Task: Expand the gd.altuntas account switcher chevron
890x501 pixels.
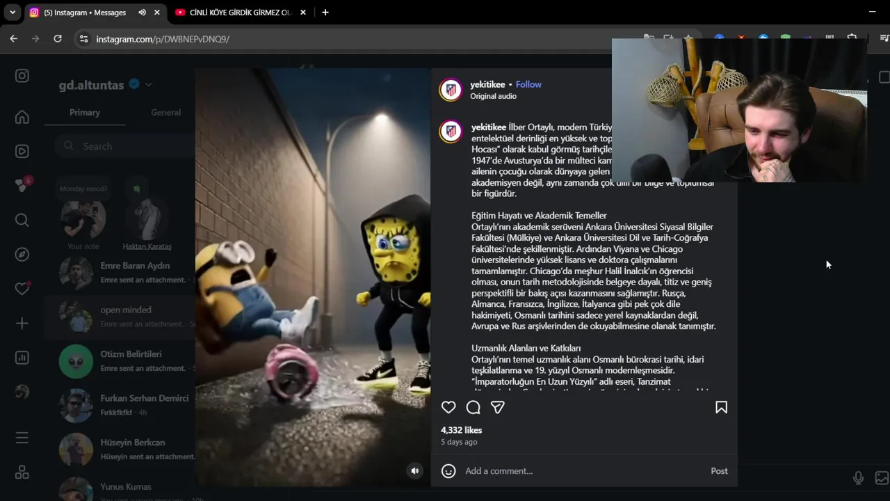Action: 148,85
